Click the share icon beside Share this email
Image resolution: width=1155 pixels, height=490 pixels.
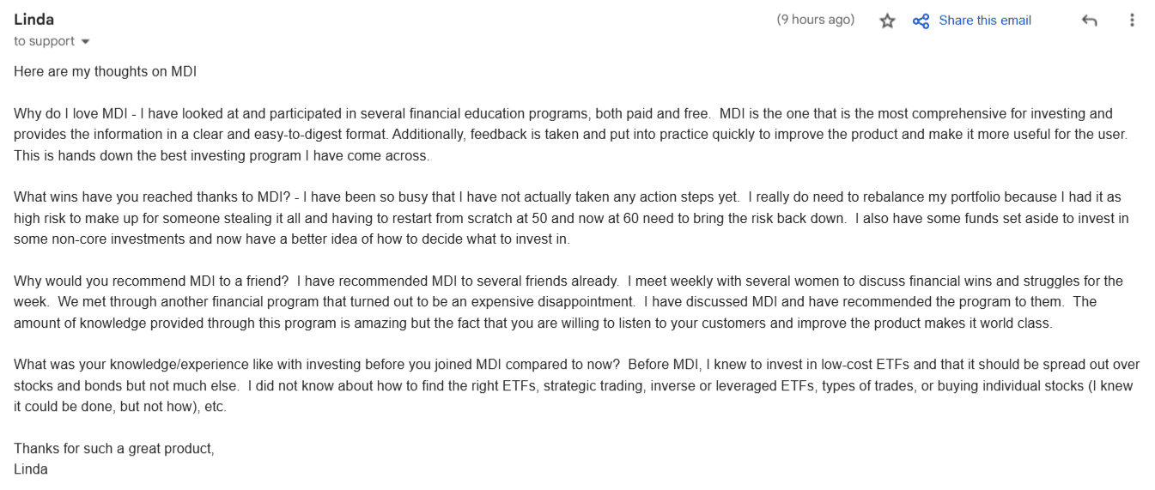[921, 21]
